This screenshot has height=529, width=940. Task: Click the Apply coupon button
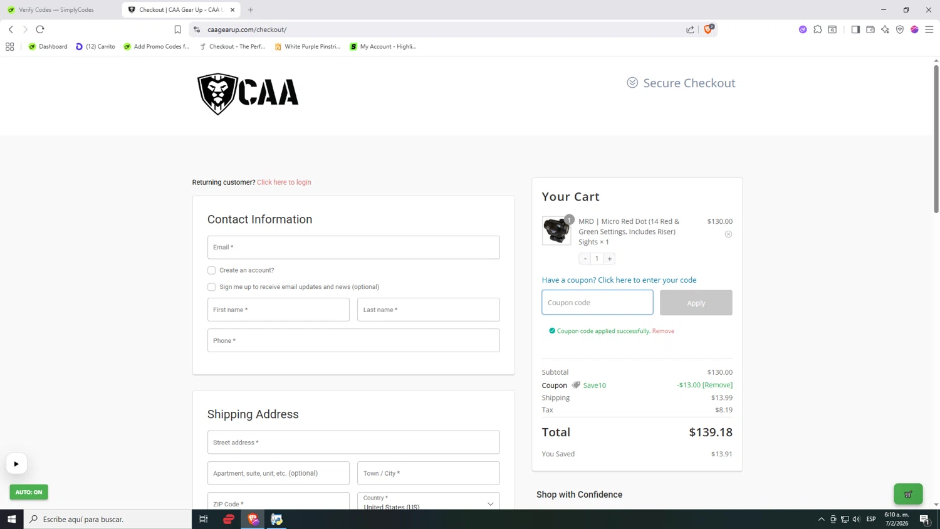696,303
